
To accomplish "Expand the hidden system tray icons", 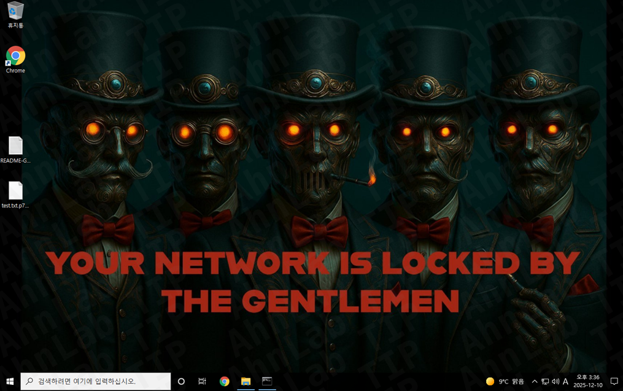I will coord(534,381).
